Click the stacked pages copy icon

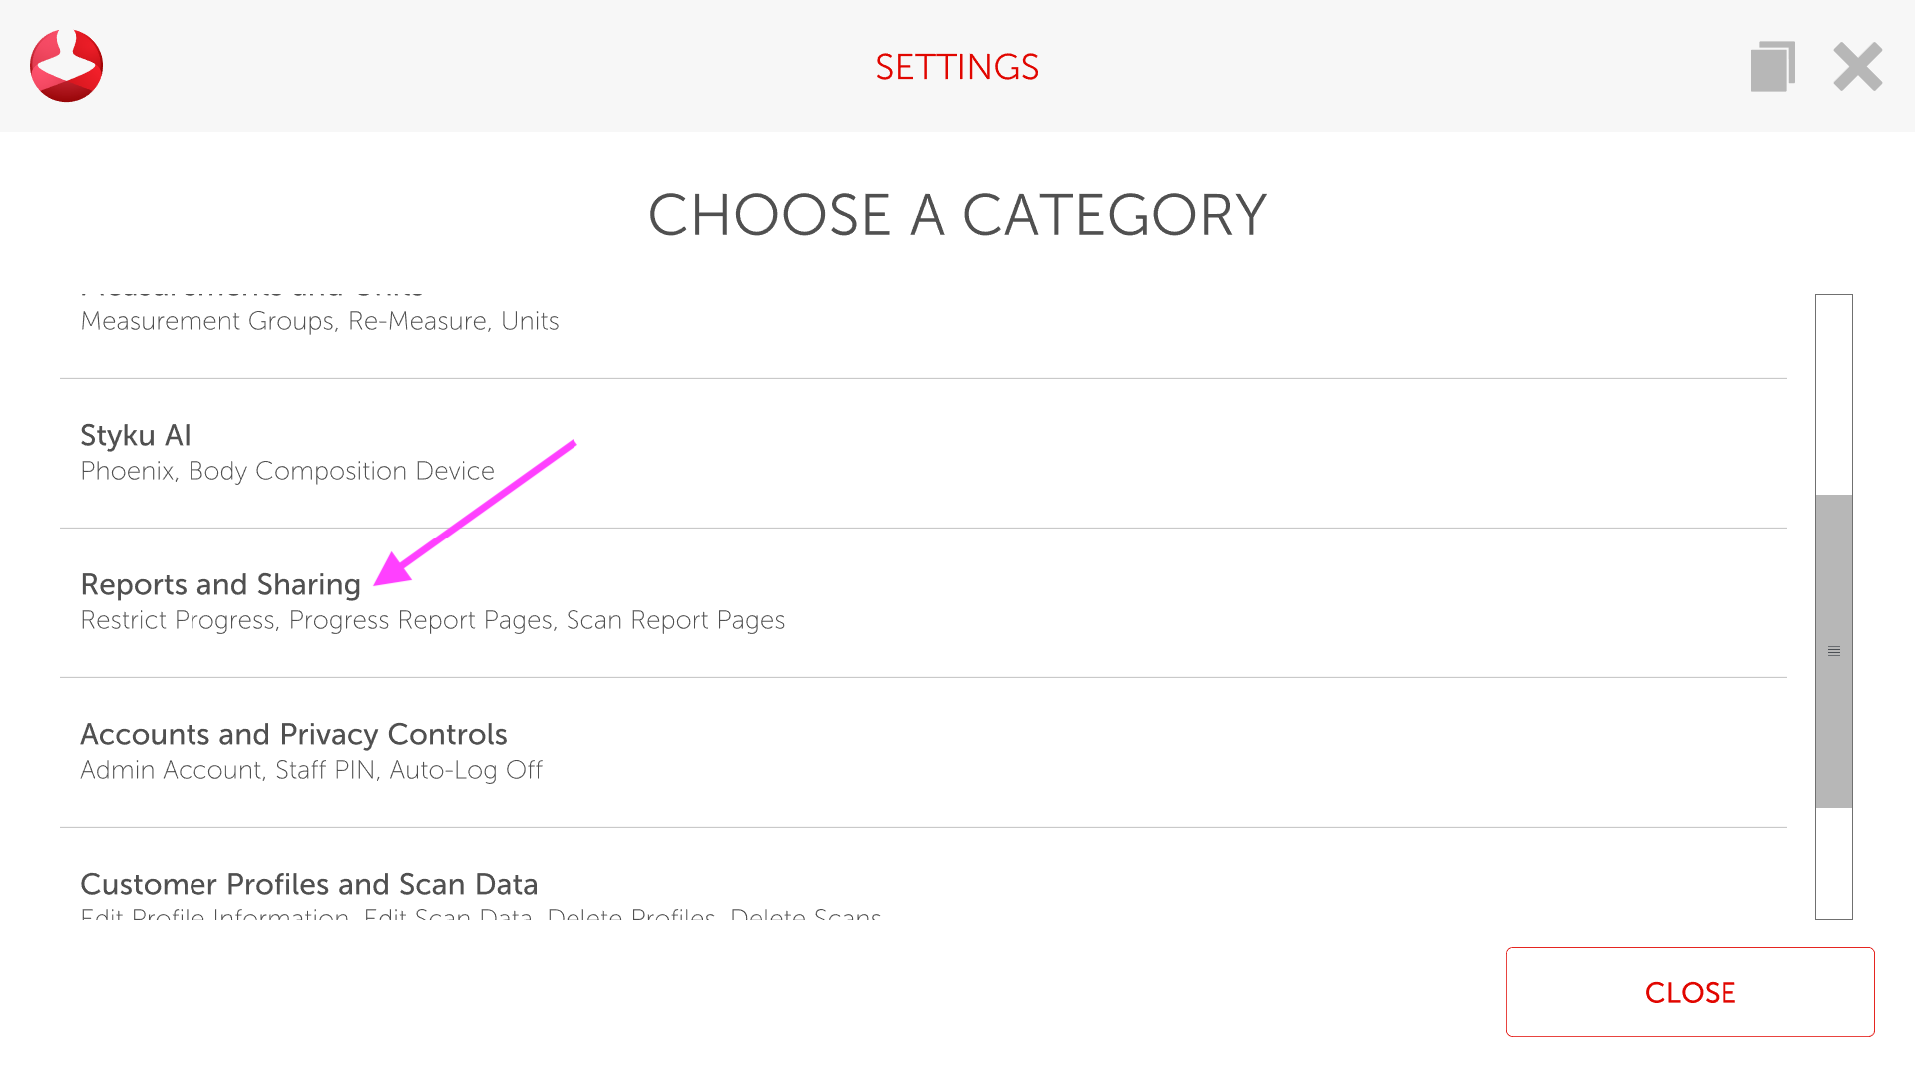point(1772,66)
